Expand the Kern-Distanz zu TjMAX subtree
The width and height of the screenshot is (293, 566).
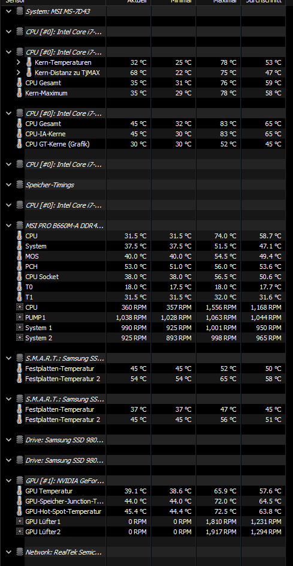tap(19, 73)
